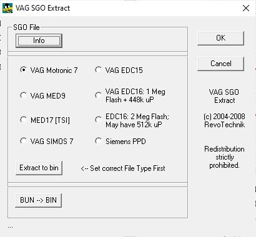Screen dimensions: 256x237
Task: Click 'VAG SGO Extract' label in right panel
Action: (x=224, y=96)
